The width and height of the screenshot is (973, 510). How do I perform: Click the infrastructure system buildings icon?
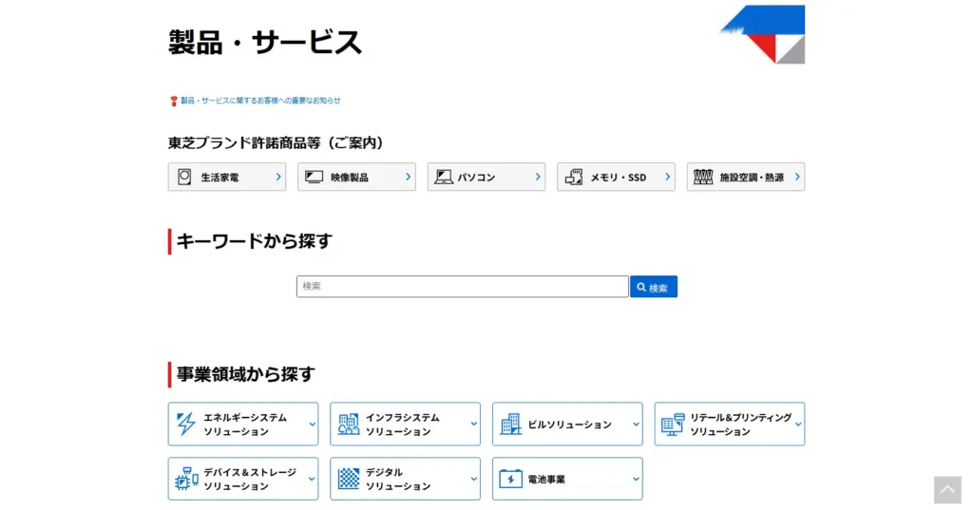348,425
